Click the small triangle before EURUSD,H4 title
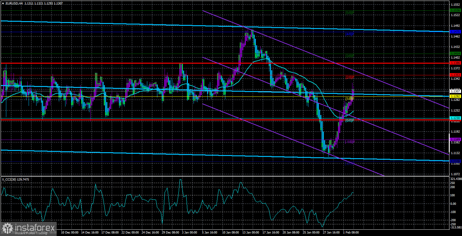Screen dimensions: 462x236 [x=3, y=3]
